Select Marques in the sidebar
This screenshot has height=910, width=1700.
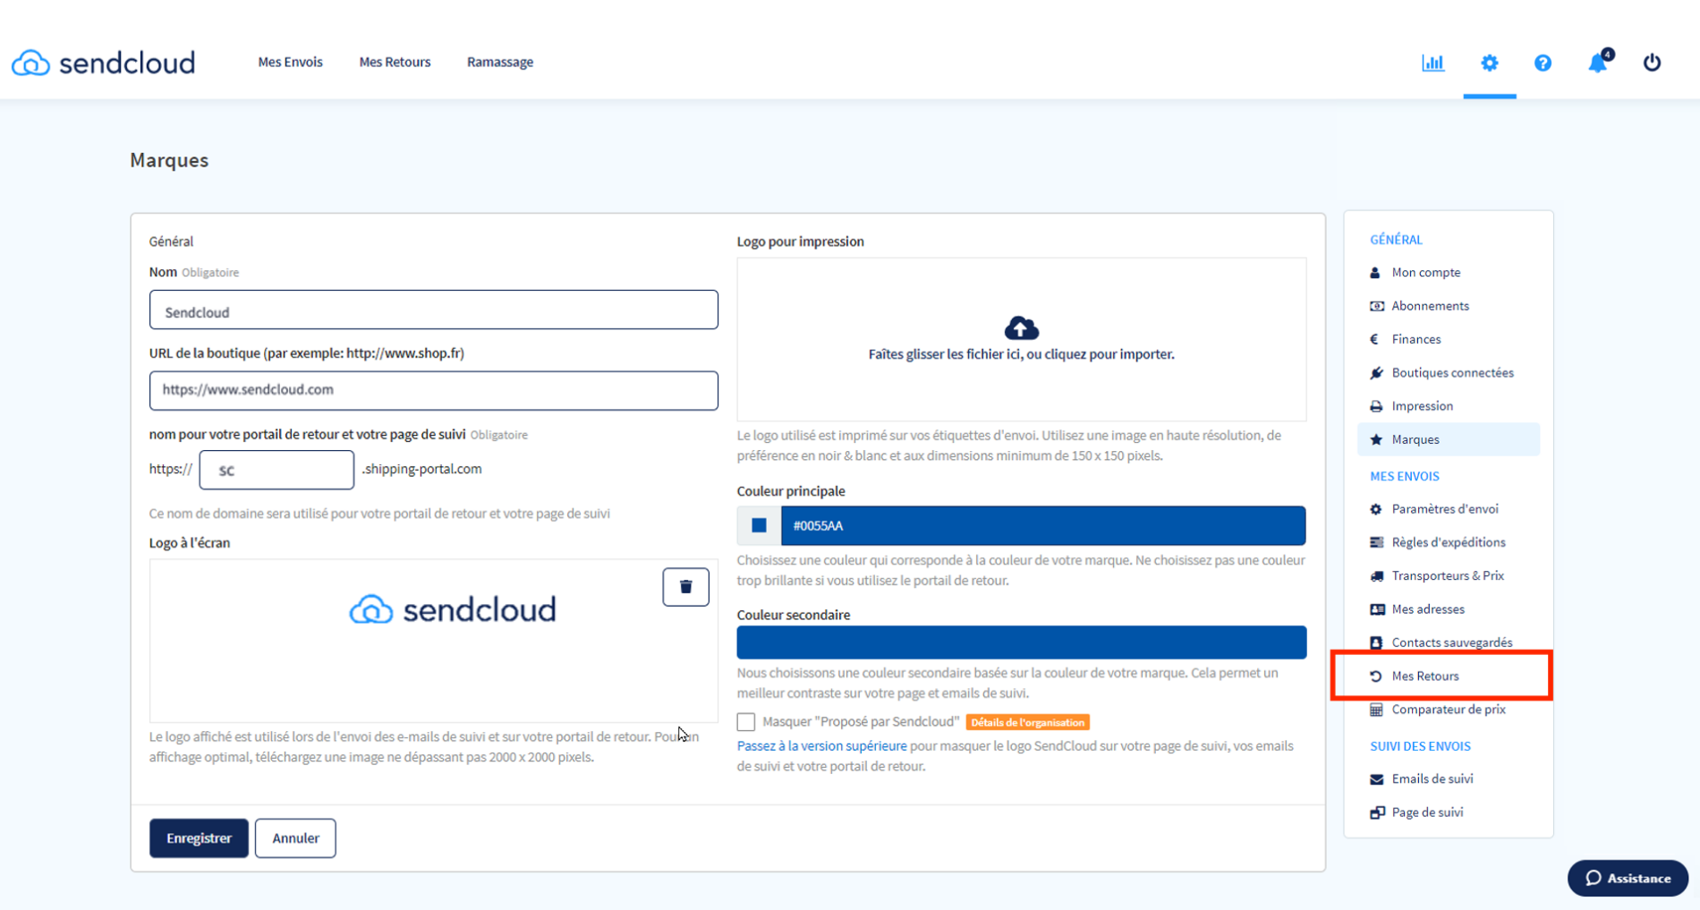point(1415,439)
